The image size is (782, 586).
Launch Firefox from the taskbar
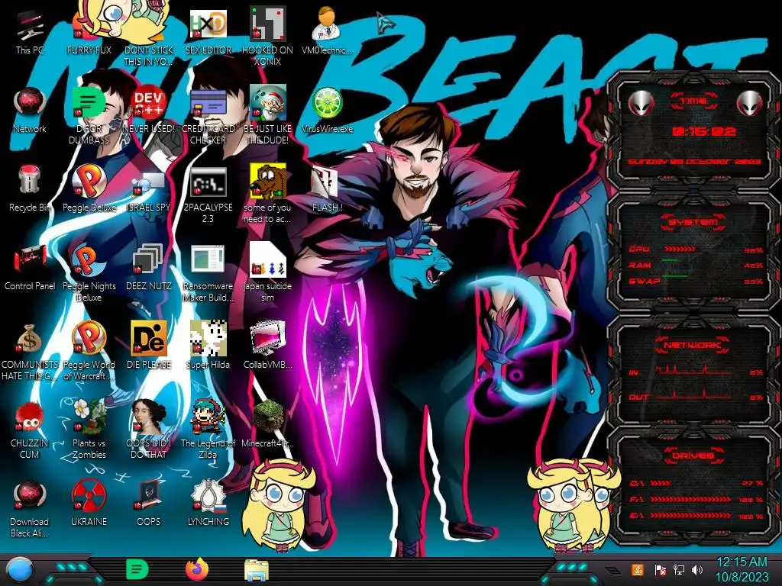[197, 569]
